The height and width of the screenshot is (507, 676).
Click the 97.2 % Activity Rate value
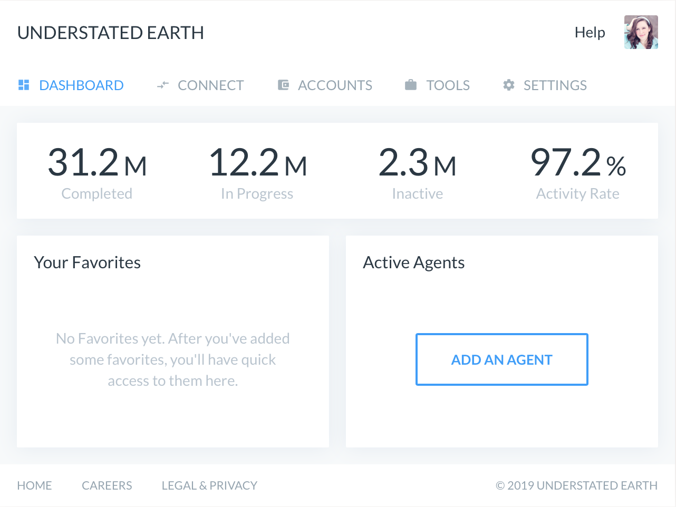pyautogui.click(x=578, y=162)
